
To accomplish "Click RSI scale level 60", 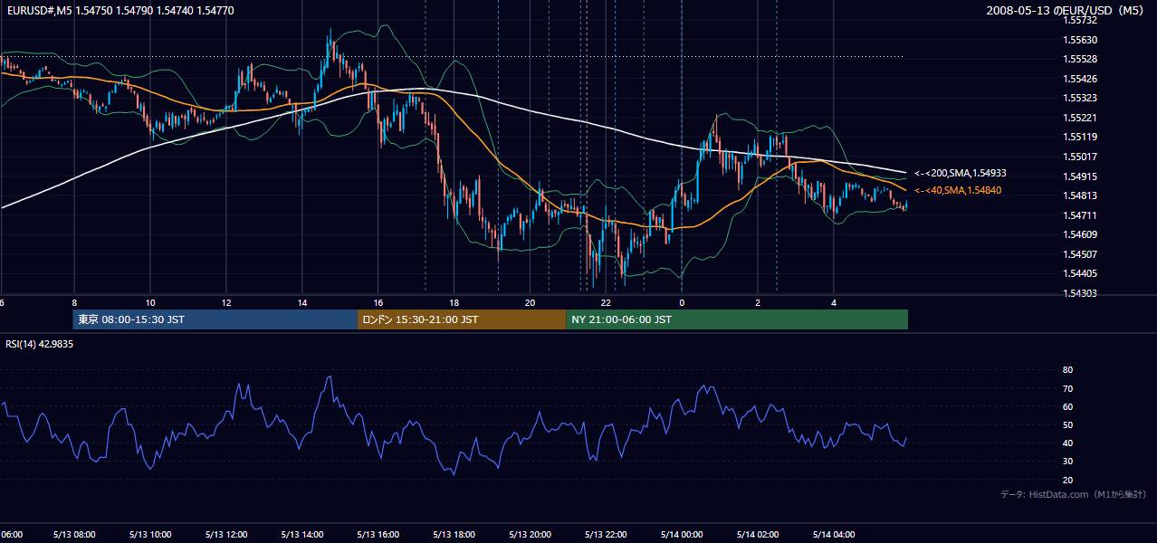I will coord(1067,406).
